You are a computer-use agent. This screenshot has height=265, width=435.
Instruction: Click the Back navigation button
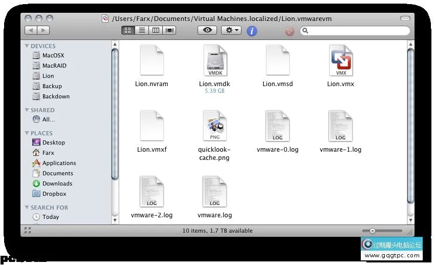(x=31, y=31)
